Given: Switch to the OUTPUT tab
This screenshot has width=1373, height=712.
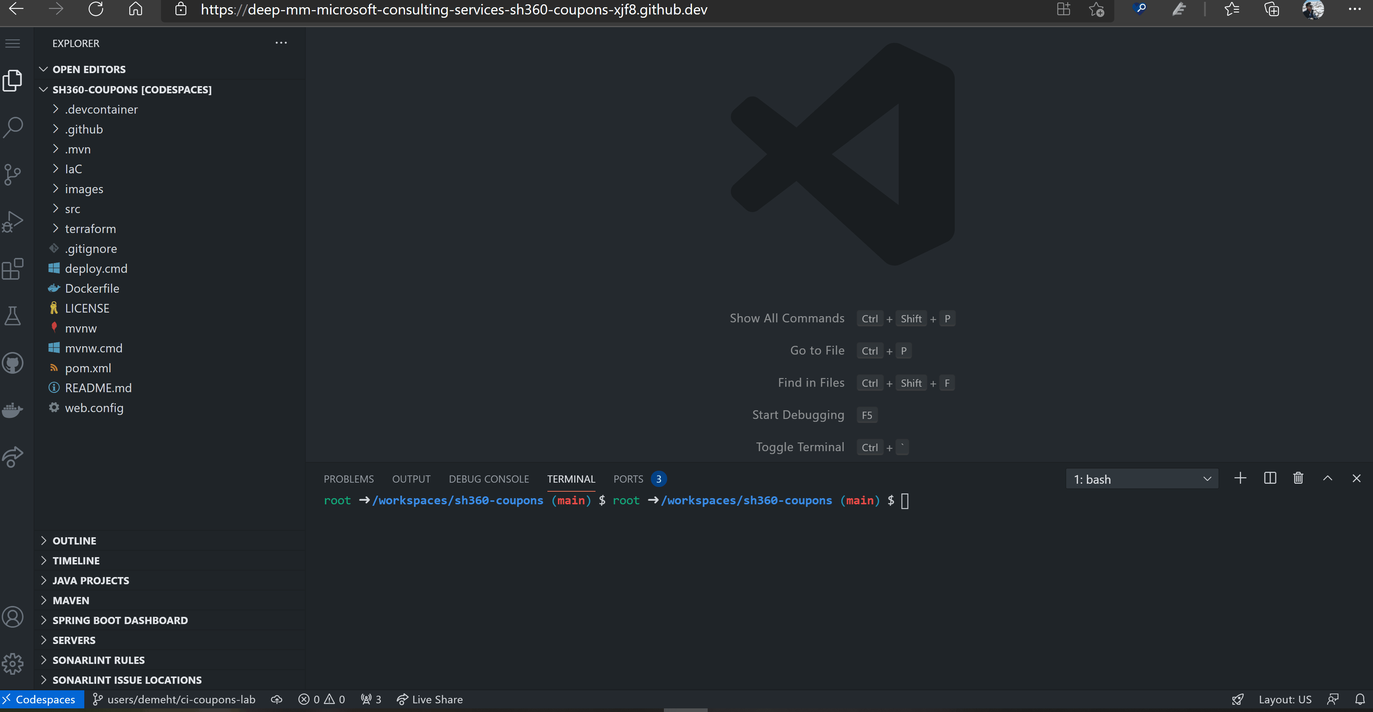Looking at the screenshot, I should pyautogui.click(x=411, y=479).
